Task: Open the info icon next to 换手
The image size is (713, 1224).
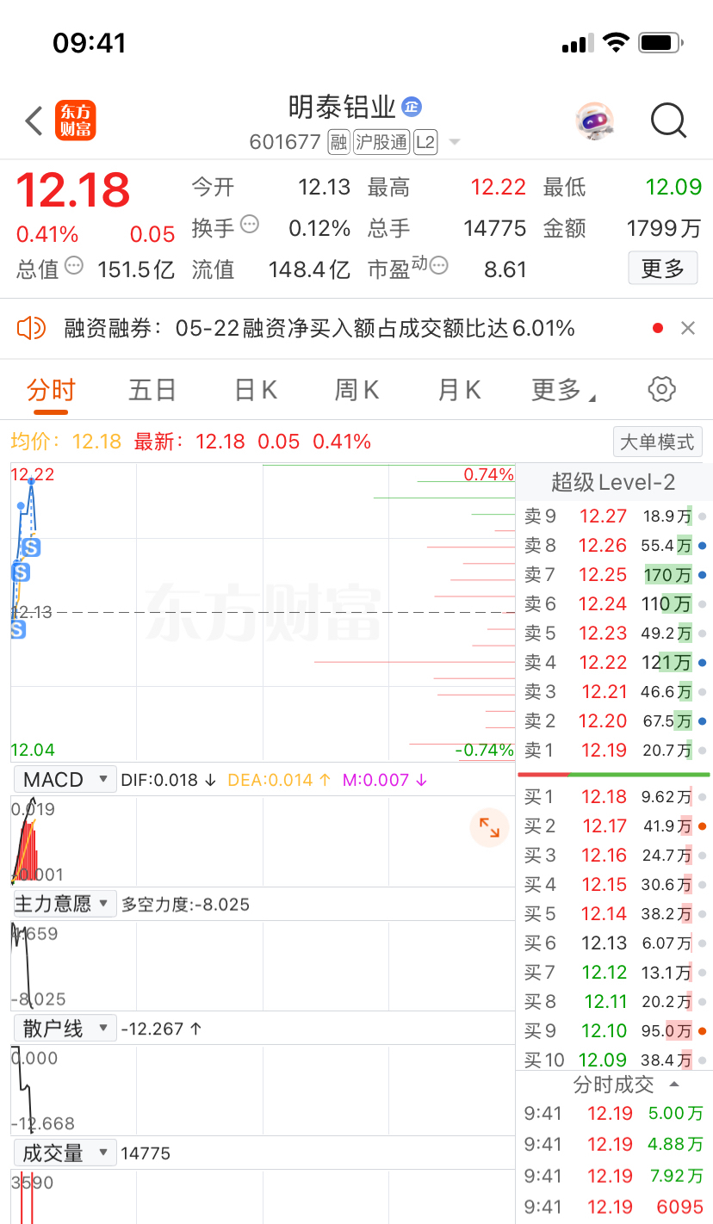Action: pos(250,225)
